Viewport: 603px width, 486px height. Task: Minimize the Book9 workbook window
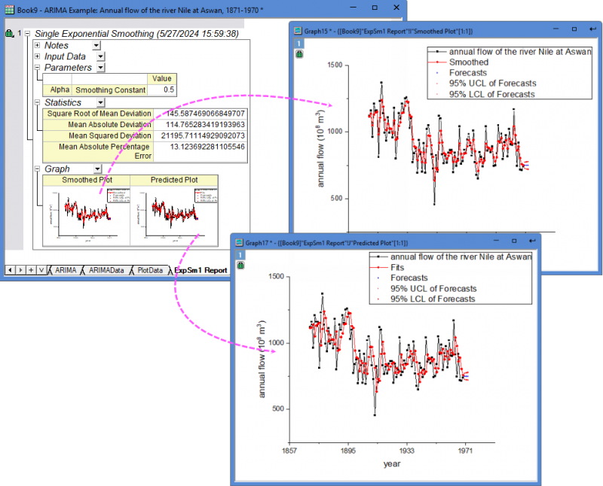pyautogui.click(x=354, y=8)
